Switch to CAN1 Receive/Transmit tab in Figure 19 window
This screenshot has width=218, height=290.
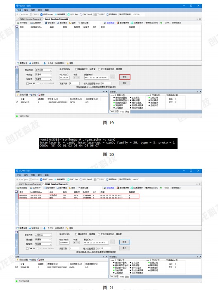click(x=31, y=19)
